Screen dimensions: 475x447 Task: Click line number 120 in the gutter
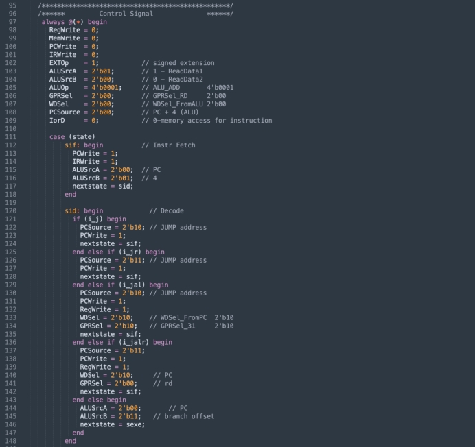pos(12,211)
